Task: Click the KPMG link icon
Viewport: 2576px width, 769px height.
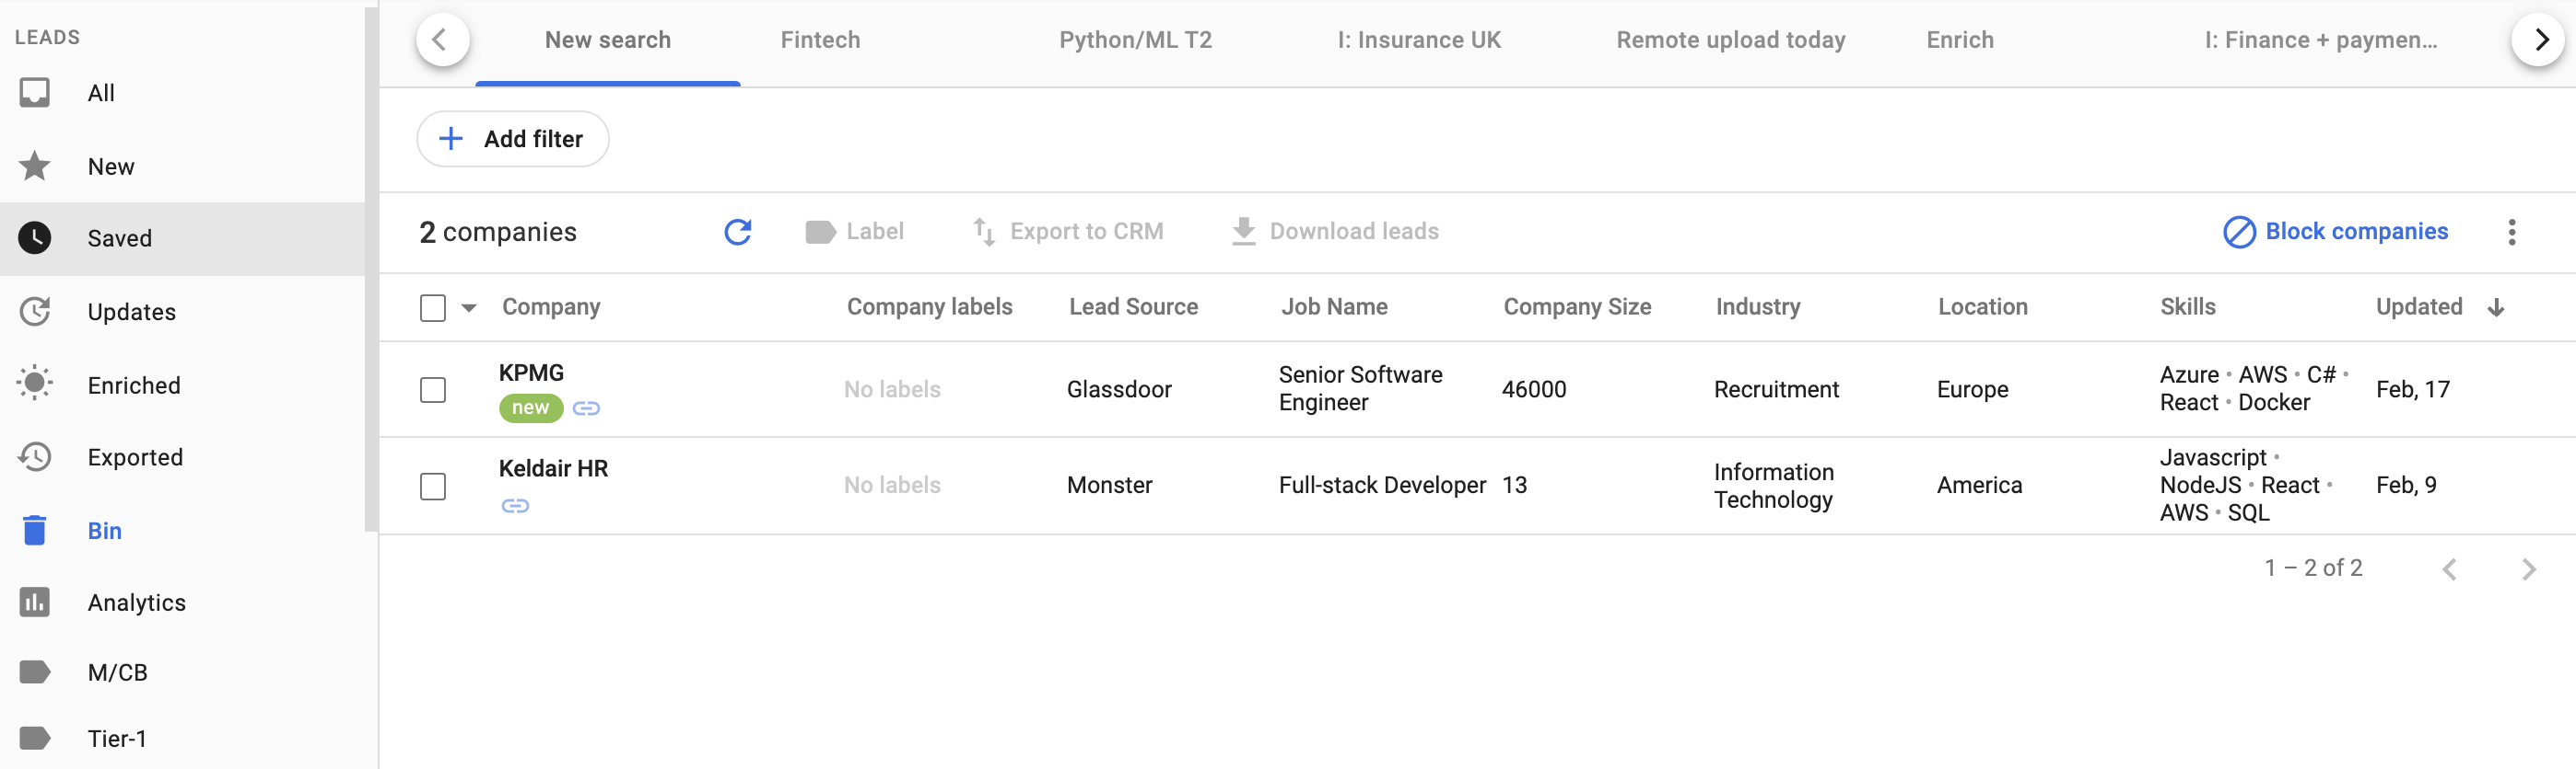Action: point(586,408)
